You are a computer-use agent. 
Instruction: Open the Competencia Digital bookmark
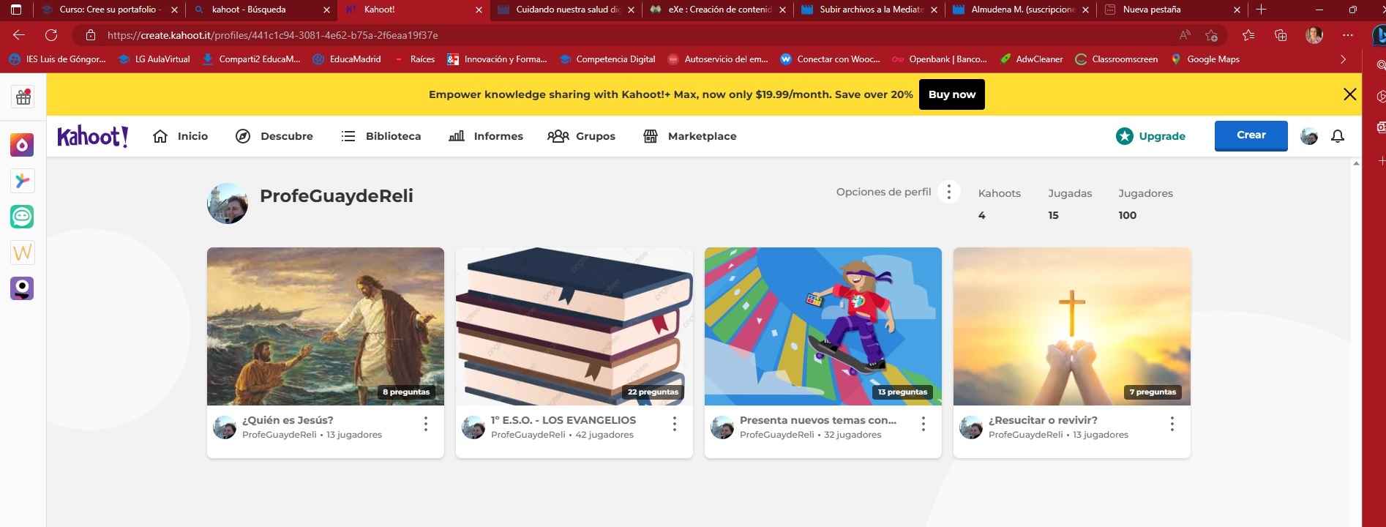(607, 59)
